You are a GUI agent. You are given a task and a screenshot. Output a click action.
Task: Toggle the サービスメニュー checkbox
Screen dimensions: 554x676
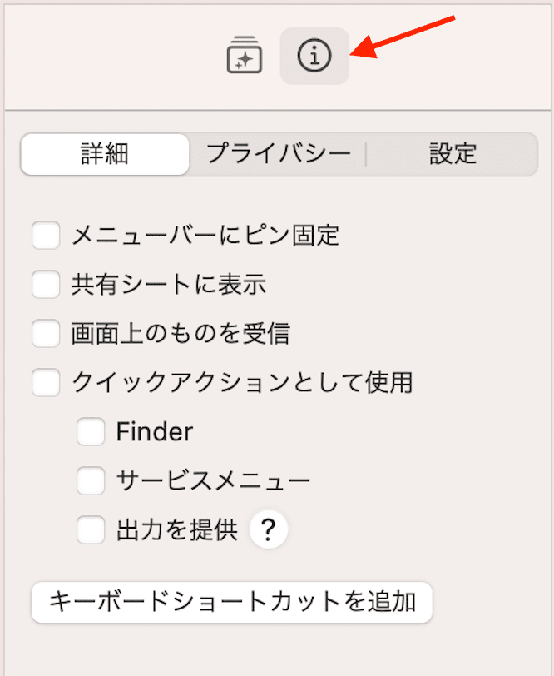pos(91,480)
